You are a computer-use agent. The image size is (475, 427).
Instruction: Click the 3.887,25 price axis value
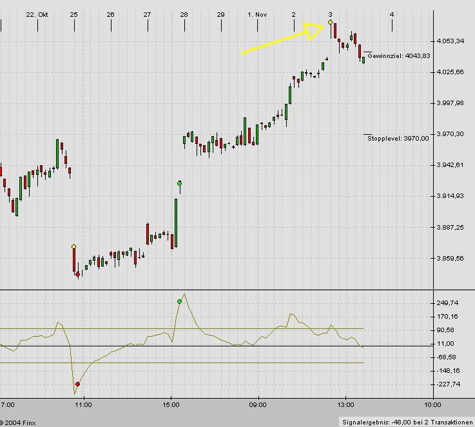point(450,228)
